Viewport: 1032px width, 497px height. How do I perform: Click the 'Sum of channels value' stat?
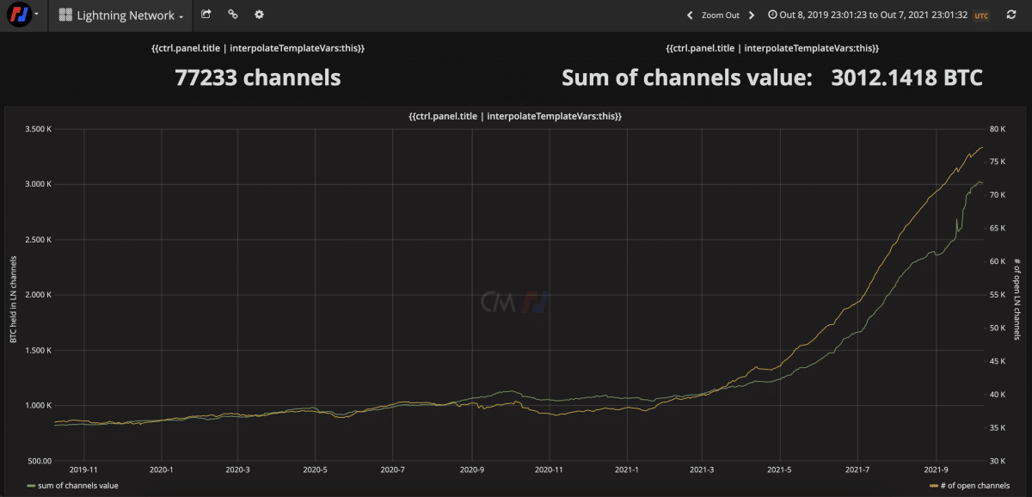pyautogui.click(x=772, y=77)
